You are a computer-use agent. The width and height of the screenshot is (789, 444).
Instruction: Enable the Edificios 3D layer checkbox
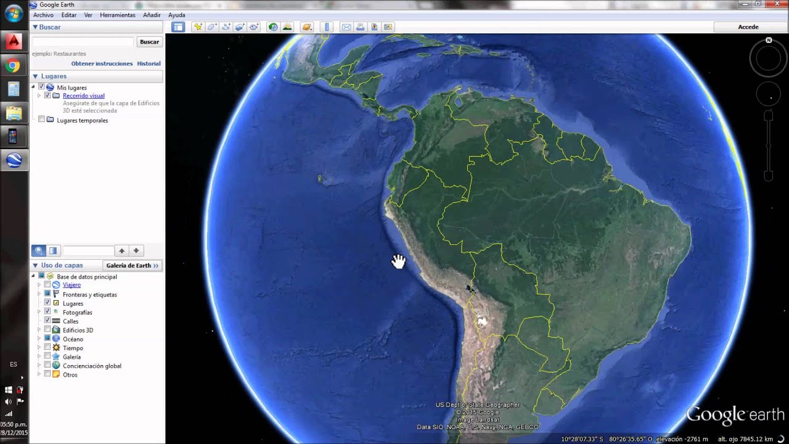[x=47, y=330]
